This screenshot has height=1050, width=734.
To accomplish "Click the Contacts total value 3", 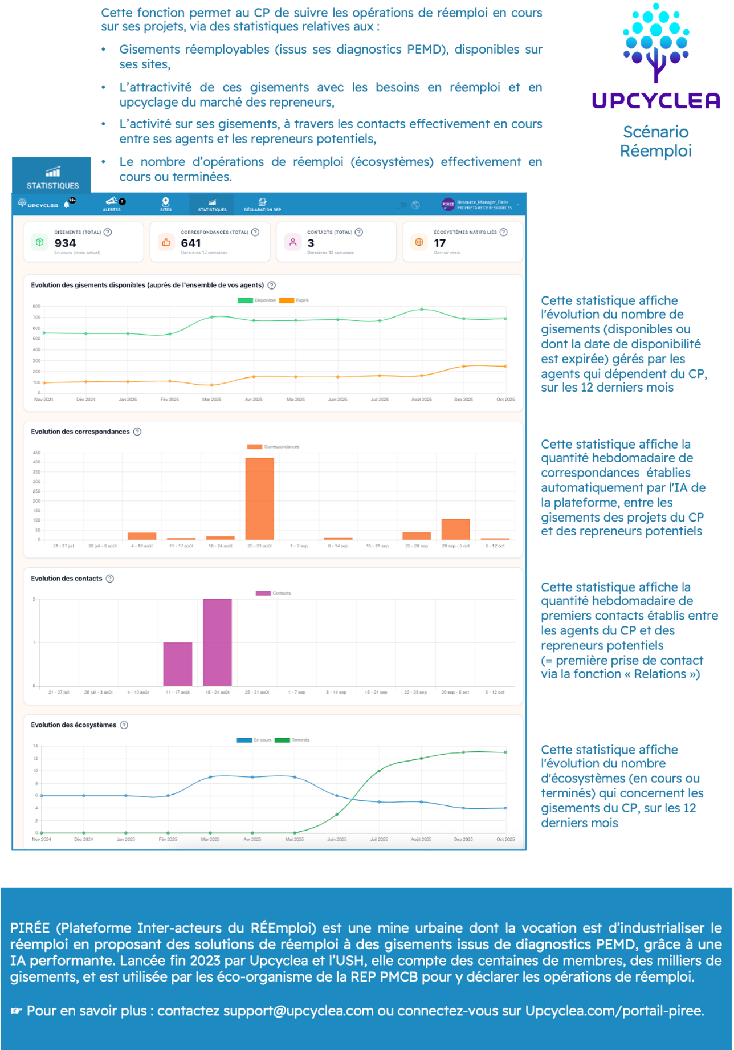I will pyautogui.click(x=311, y=243).
